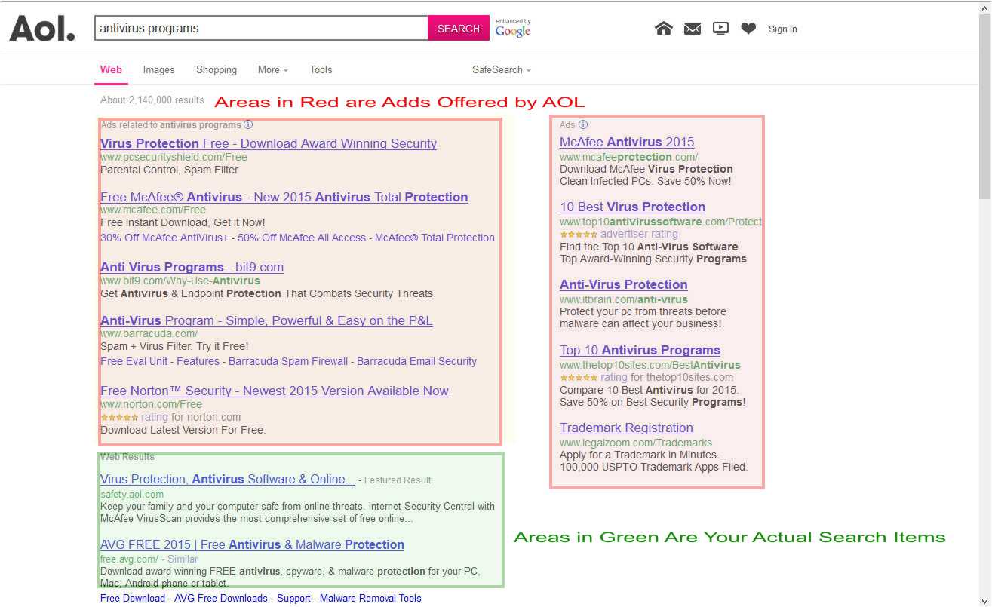Click McAfee Total Protection sublink

pyautogui.click(x=435, y=238)
